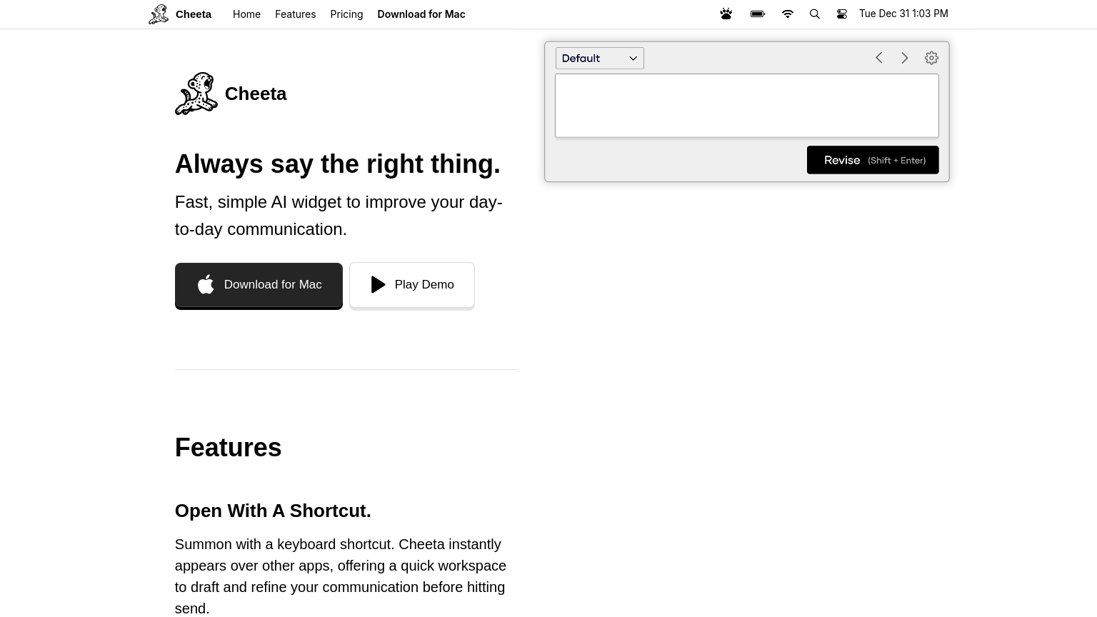Screen dimensions: 1097x617
Task: Click the large cheetah mascot logo
Action: pyautogui.click(x=196, y=94)
